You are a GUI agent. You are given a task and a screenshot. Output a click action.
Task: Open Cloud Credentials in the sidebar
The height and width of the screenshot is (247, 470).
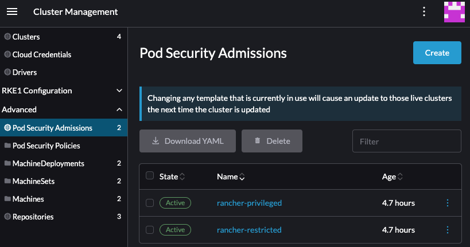click(x=42, y=54)
